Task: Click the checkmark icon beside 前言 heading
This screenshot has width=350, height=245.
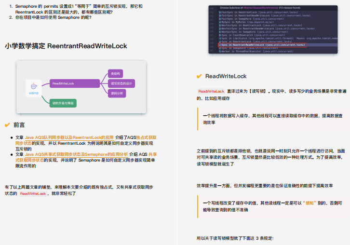Action: 7,125
